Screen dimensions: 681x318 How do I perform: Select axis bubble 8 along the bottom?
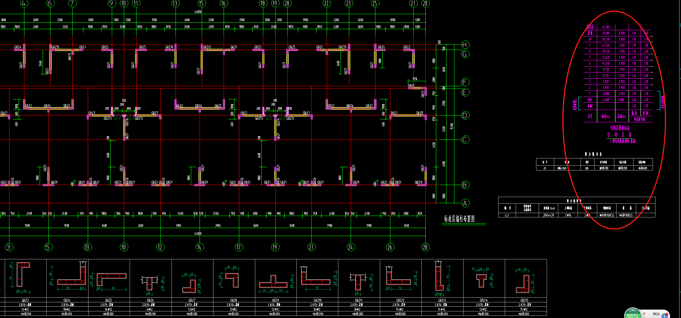[87, 247]
